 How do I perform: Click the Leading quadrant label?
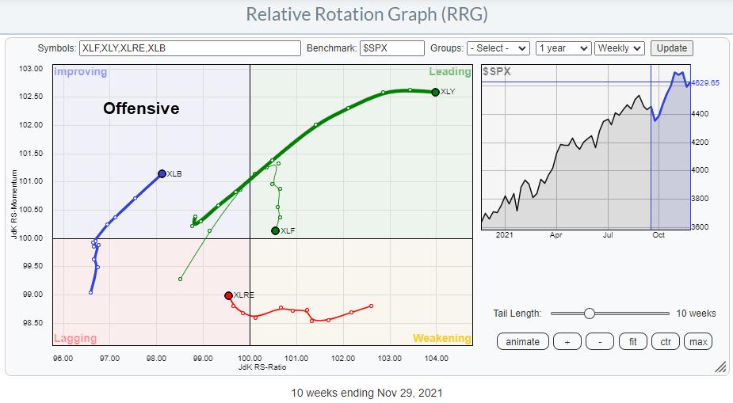click(x=449, y=72)
